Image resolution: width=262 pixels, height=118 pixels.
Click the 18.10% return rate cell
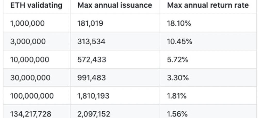coord(179,23)
